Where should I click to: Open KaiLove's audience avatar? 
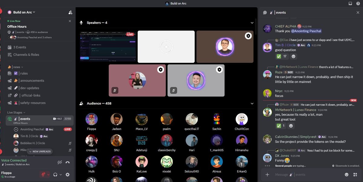(x=142, y=162)
